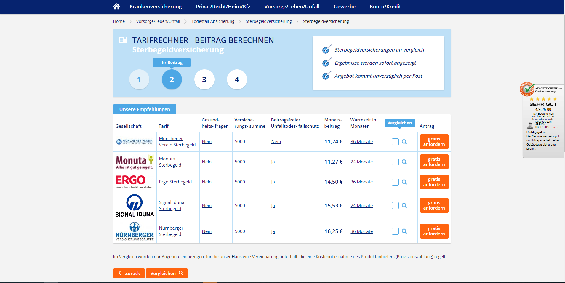Open Signal Iduna Sterbegeld tariff link
565x283 pixels.
(x=172, y=205)
